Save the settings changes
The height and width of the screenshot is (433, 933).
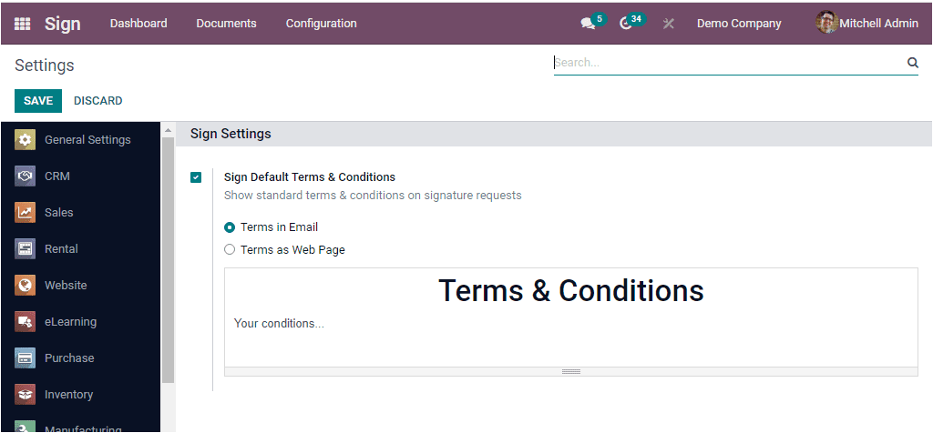[38, 101]
